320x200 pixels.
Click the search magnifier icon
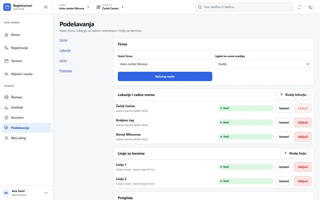tap(200, 7)
